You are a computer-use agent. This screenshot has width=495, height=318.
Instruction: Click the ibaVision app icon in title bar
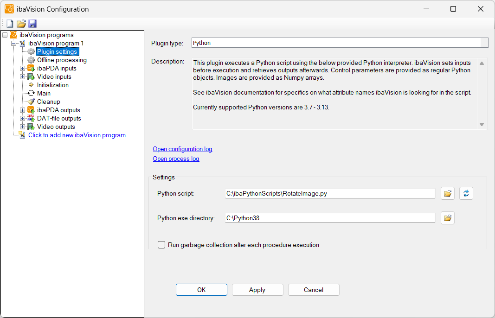[9, 9]
